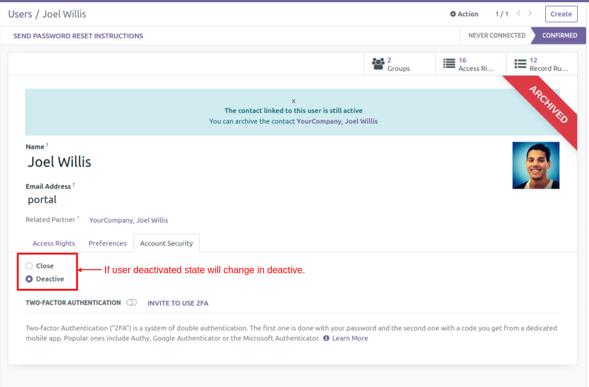
Task: Open the Account Security tab
Action: (x=167, y=244)
